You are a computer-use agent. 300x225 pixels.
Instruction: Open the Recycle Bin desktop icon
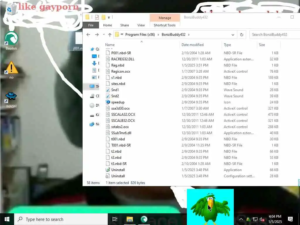click(x=11, y=9)
